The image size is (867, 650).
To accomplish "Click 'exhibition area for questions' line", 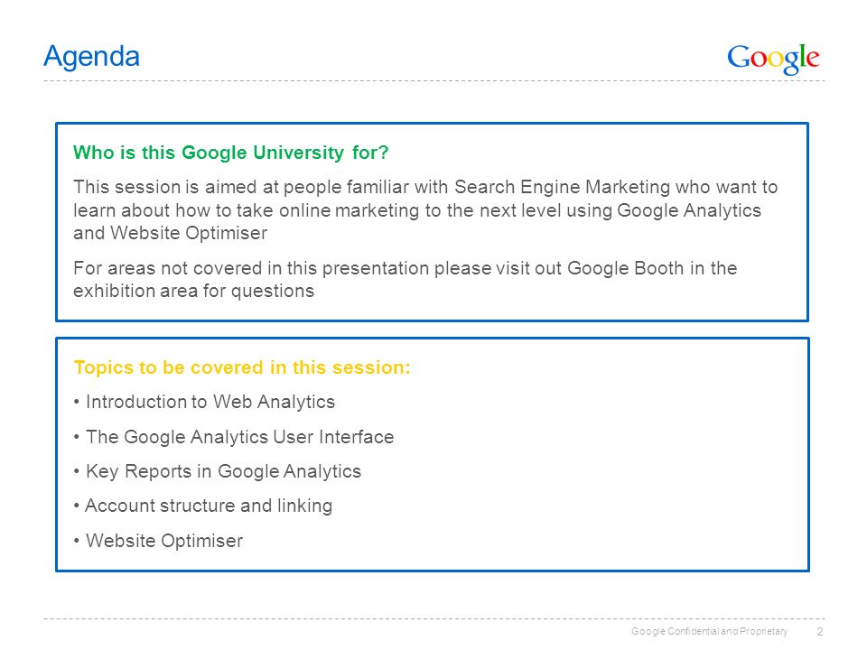I will [193, 292].
